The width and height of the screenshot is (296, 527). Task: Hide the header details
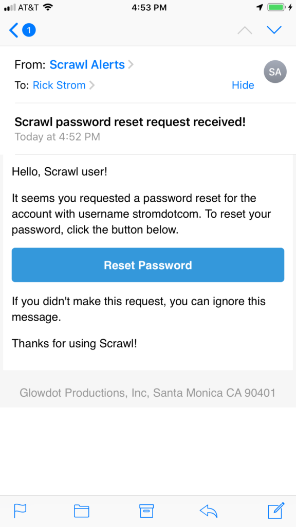tap(243, 85)
